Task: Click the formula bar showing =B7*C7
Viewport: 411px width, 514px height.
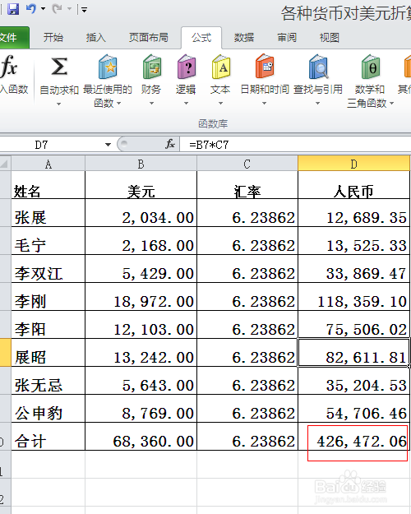Action: click(295, 145)
